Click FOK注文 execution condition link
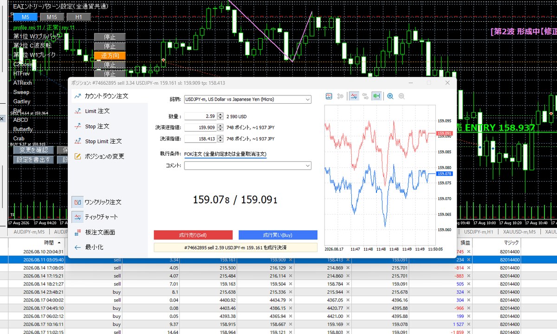The image size is (557, 334). (x=225, y=154)
